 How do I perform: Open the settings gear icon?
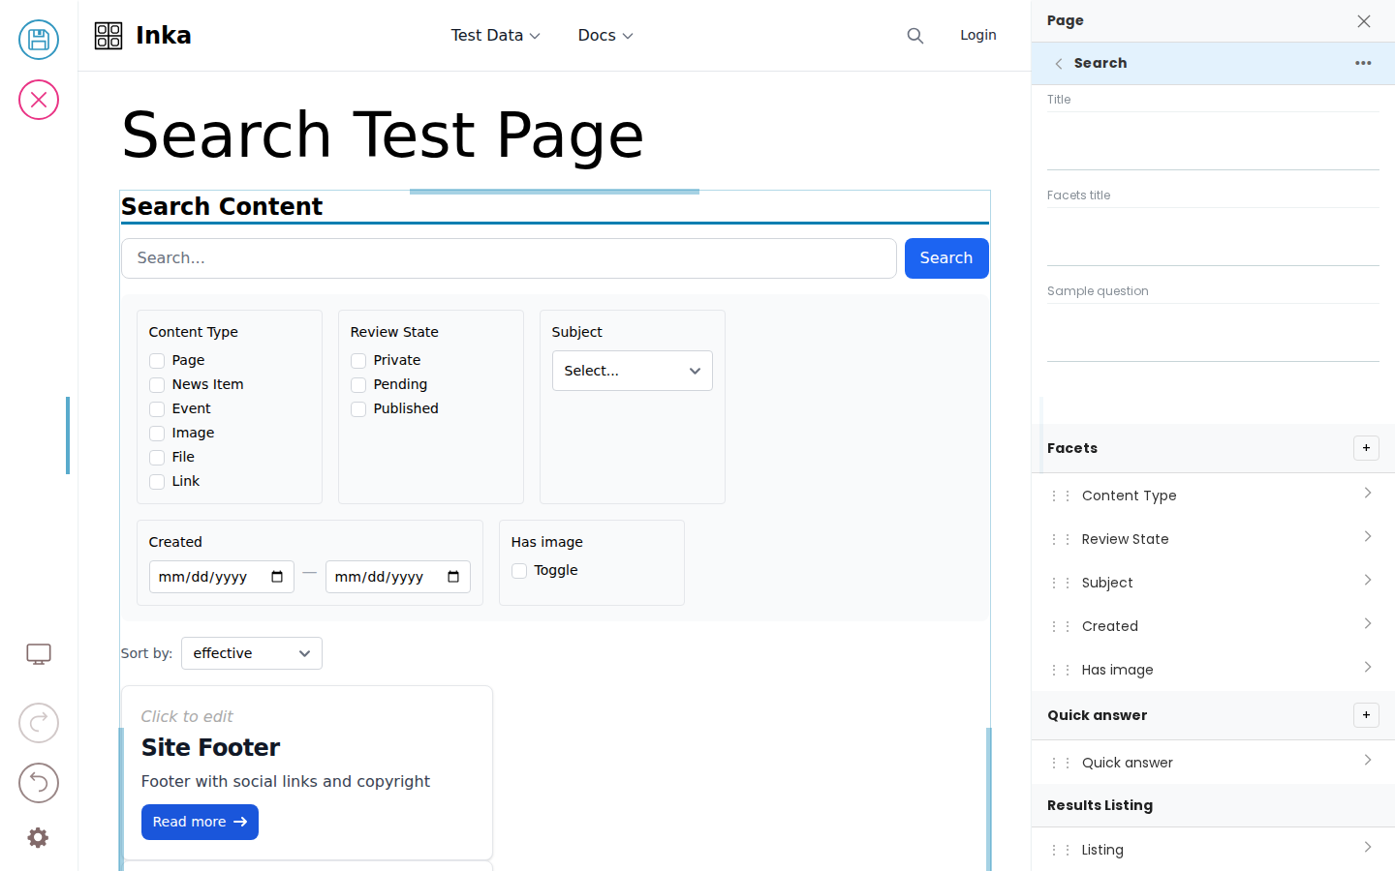pos(38,838)
